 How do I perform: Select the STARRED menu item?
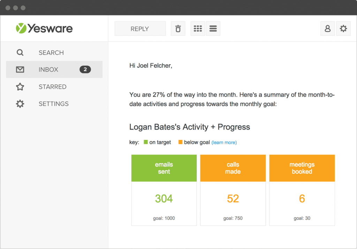52,87
